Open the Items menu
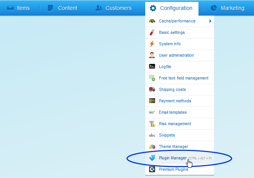The width and height of the screenshot is (254, 178). click(x=18, y=8)
